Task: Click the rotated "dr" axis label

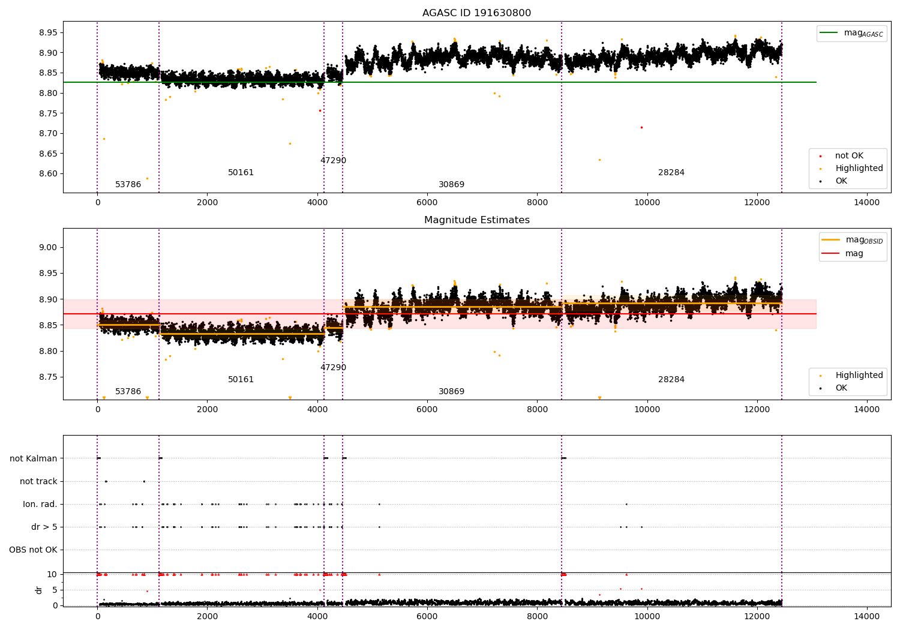Action: point(39,590)
